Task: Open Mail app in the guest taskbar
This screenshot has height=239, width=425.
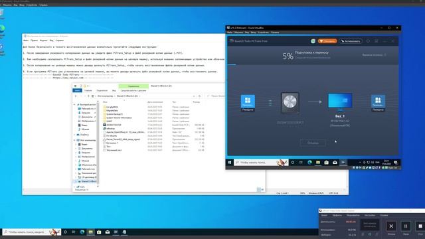Action: (335, 162)
